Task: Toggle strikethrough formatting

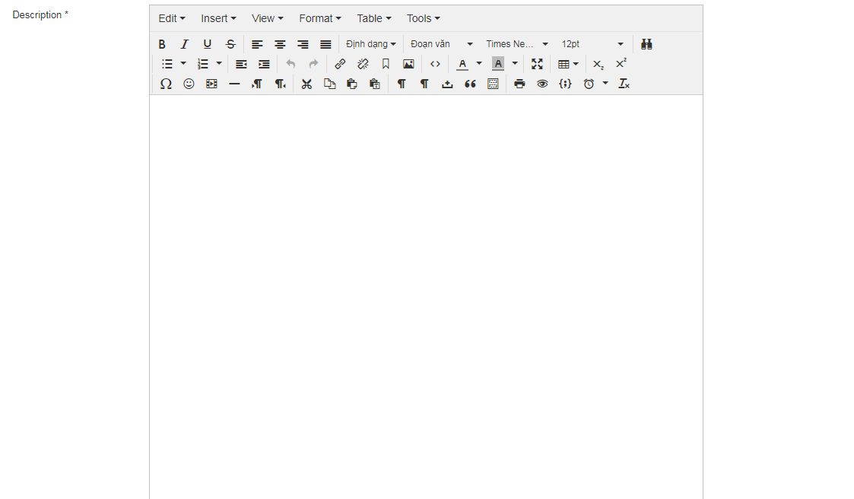Action: pos(230,44)
